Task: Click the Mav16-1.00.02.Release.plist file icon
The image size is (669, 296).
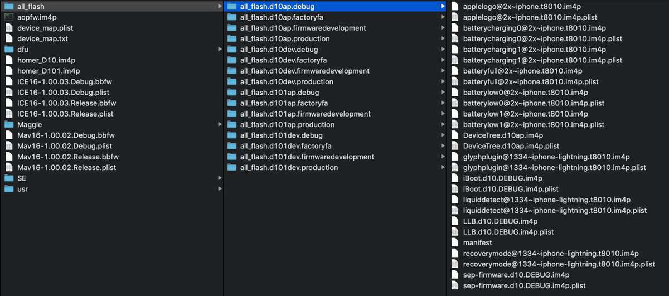Action: [x=8, y=167]
